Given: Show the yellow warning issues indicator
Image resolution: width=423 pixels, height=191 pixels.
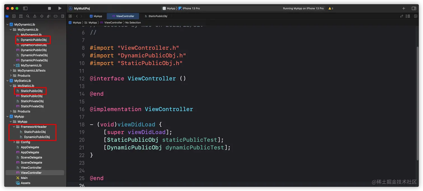Looking at the screenshot, I should click(x=331, y=8).
